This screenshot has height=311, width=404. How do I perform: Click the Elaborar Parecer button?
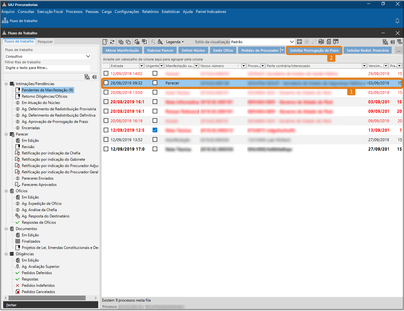(160, 50)
